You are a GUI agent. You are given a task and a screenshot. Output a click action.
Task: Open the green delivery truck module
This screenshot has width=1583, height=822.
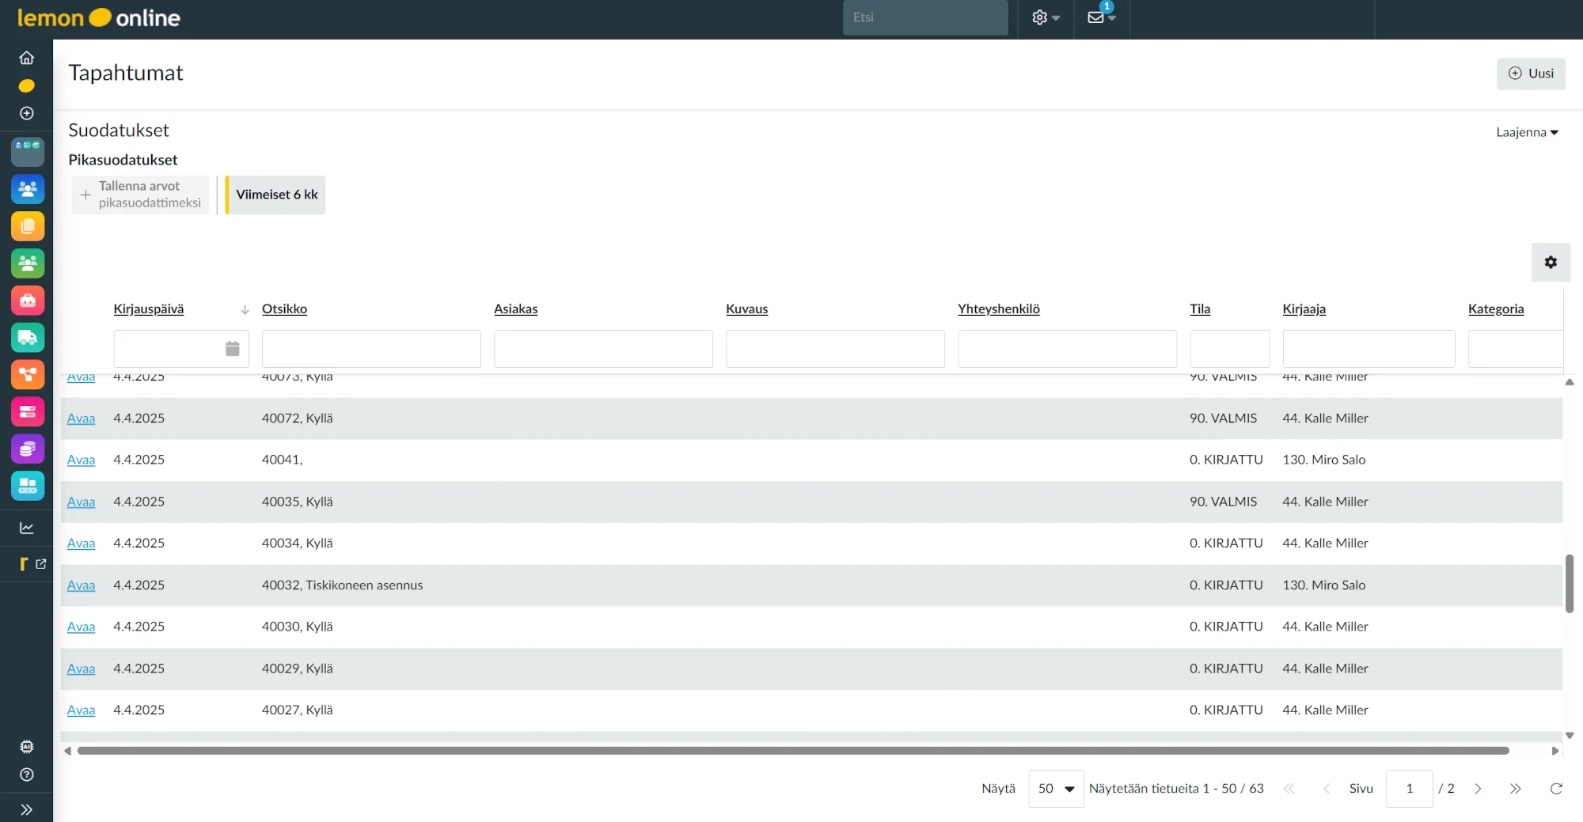pos(28,338)
